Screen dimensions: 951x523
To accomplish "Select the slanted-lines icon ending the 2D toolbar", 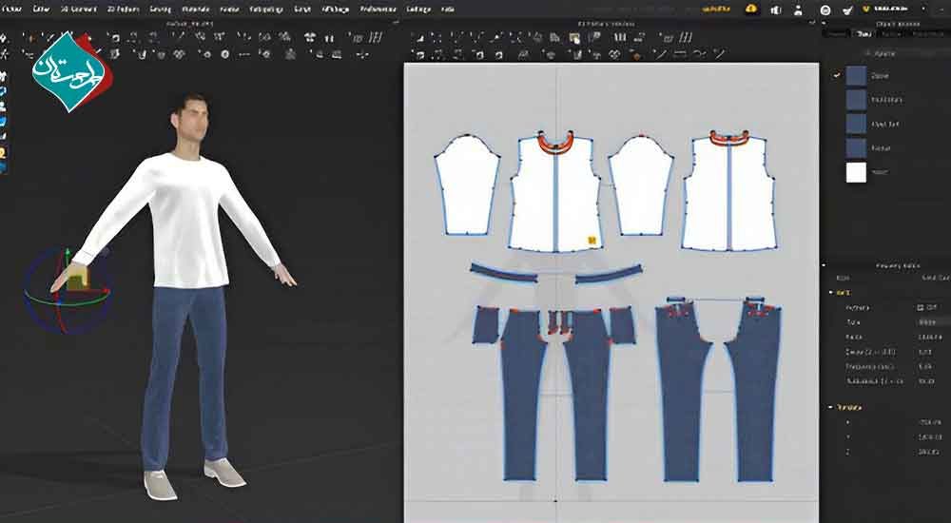I will coord(685,38).
